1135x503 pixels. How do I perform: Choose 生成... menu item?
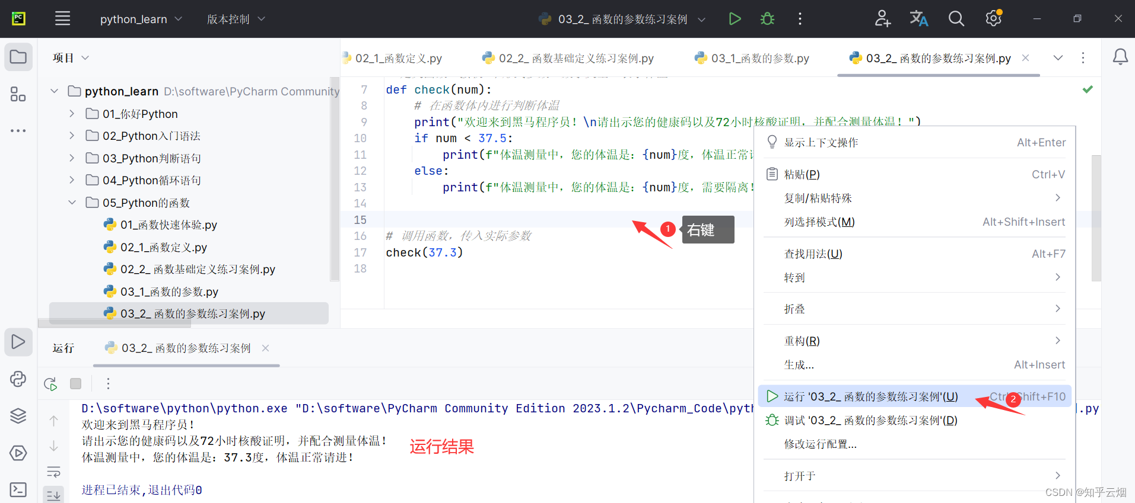tap(914, 364)
